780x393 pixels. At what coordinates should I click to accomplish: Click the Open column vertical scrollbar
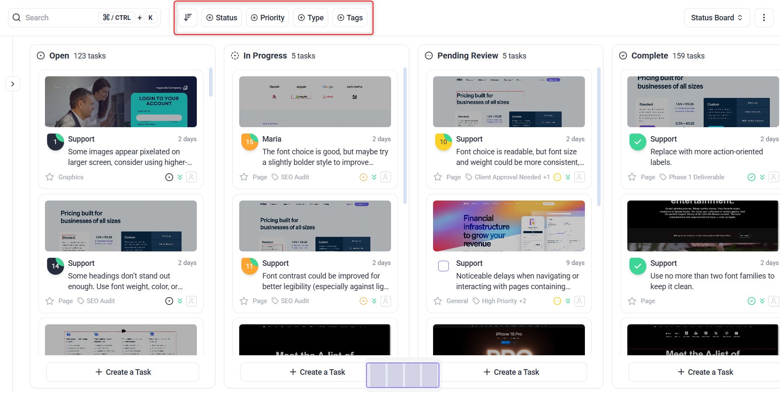[211, 82]
